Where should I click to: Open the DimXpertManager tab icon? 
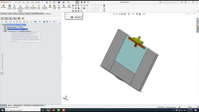click(15, 19)
